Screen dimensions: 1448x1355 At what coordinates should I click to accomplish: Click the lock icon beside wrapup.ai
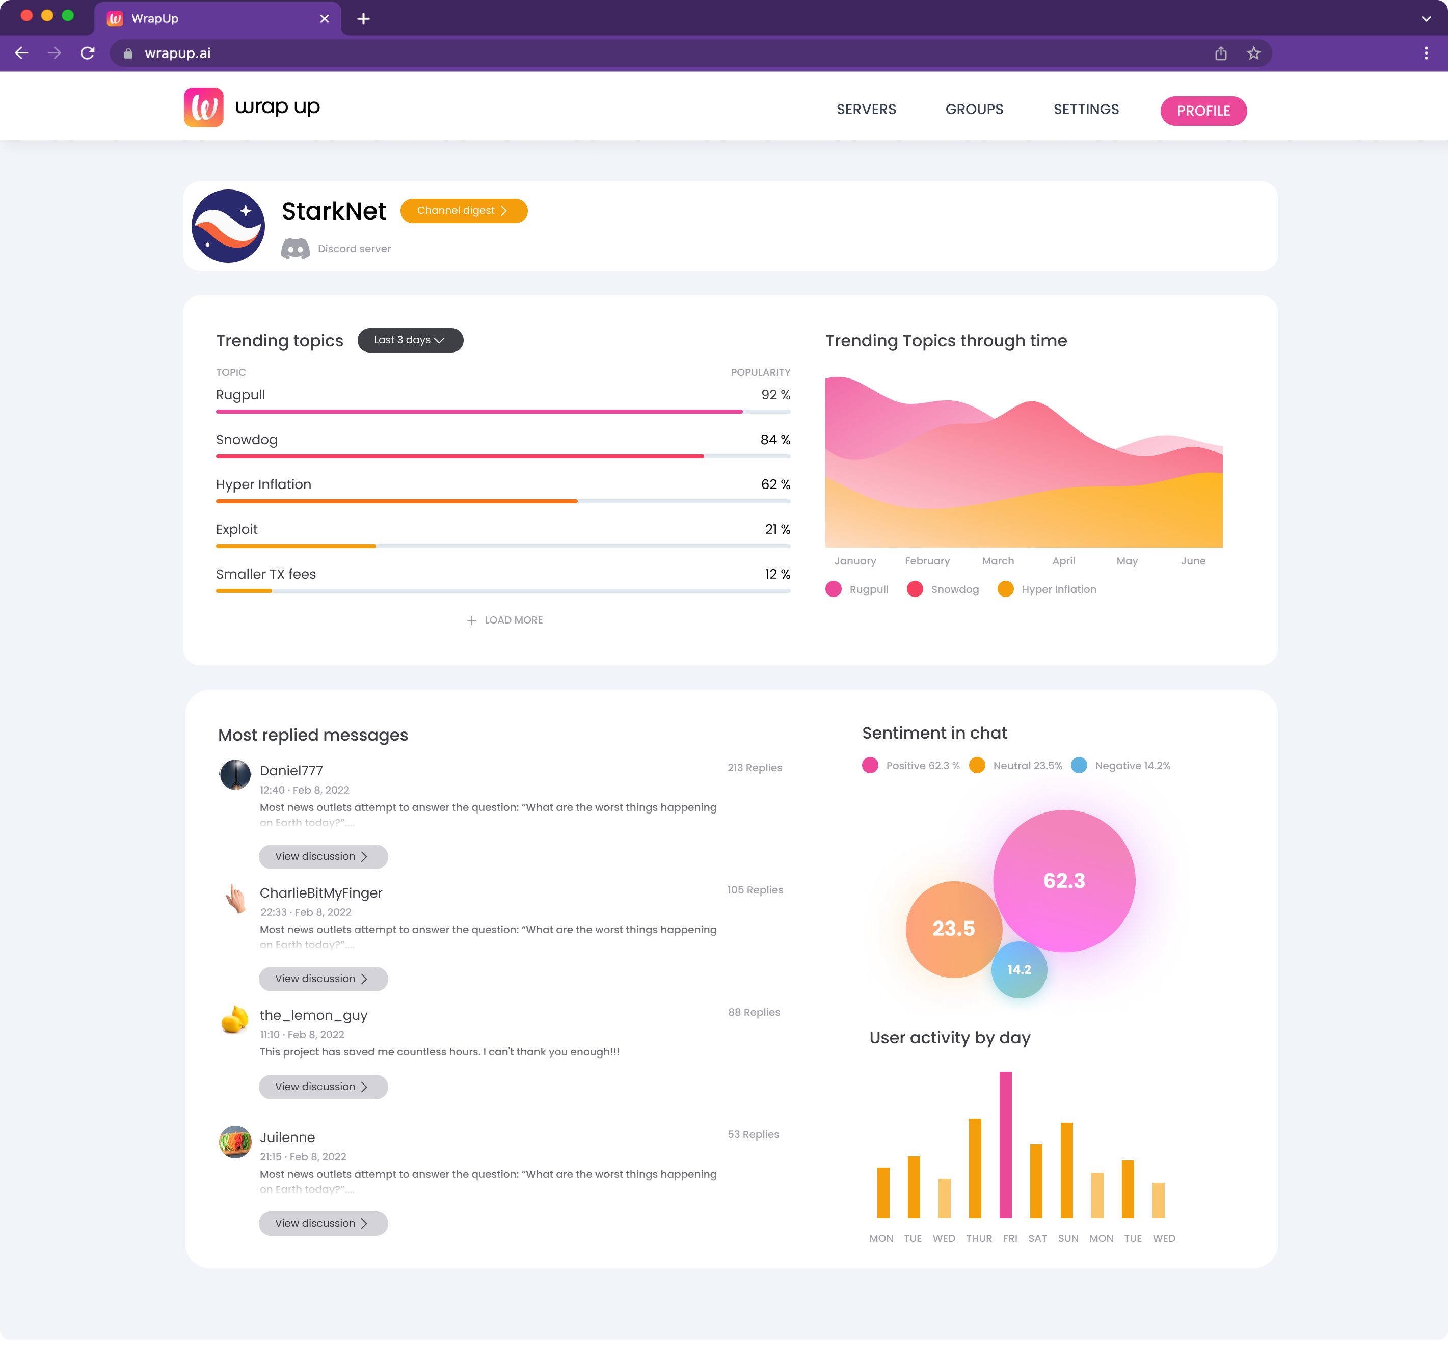click(x=128, y=53)
